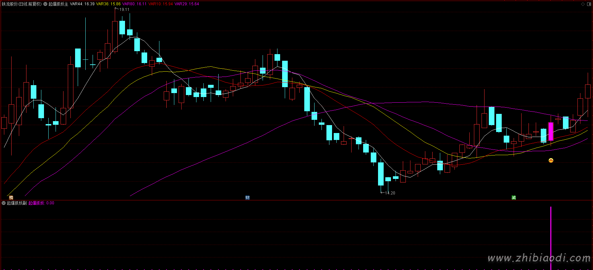Select the 起爆抓妖副 indicator label
This screenshot has height=270, width=593.
pyautogui.click(x=17, y=203)
